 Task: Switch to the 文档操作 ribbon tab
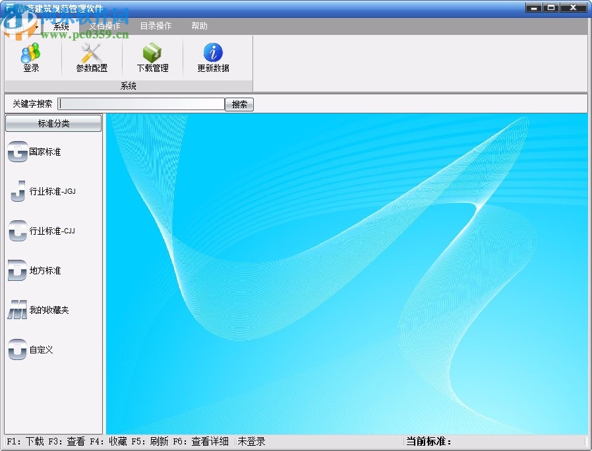(x=105, y=26)
